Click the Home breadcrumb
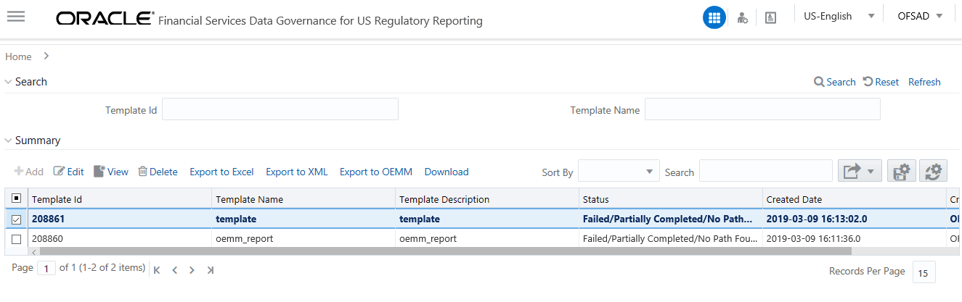Image resolution: width=962 pixels, height=302 pixels. click(x=18, y=56)
